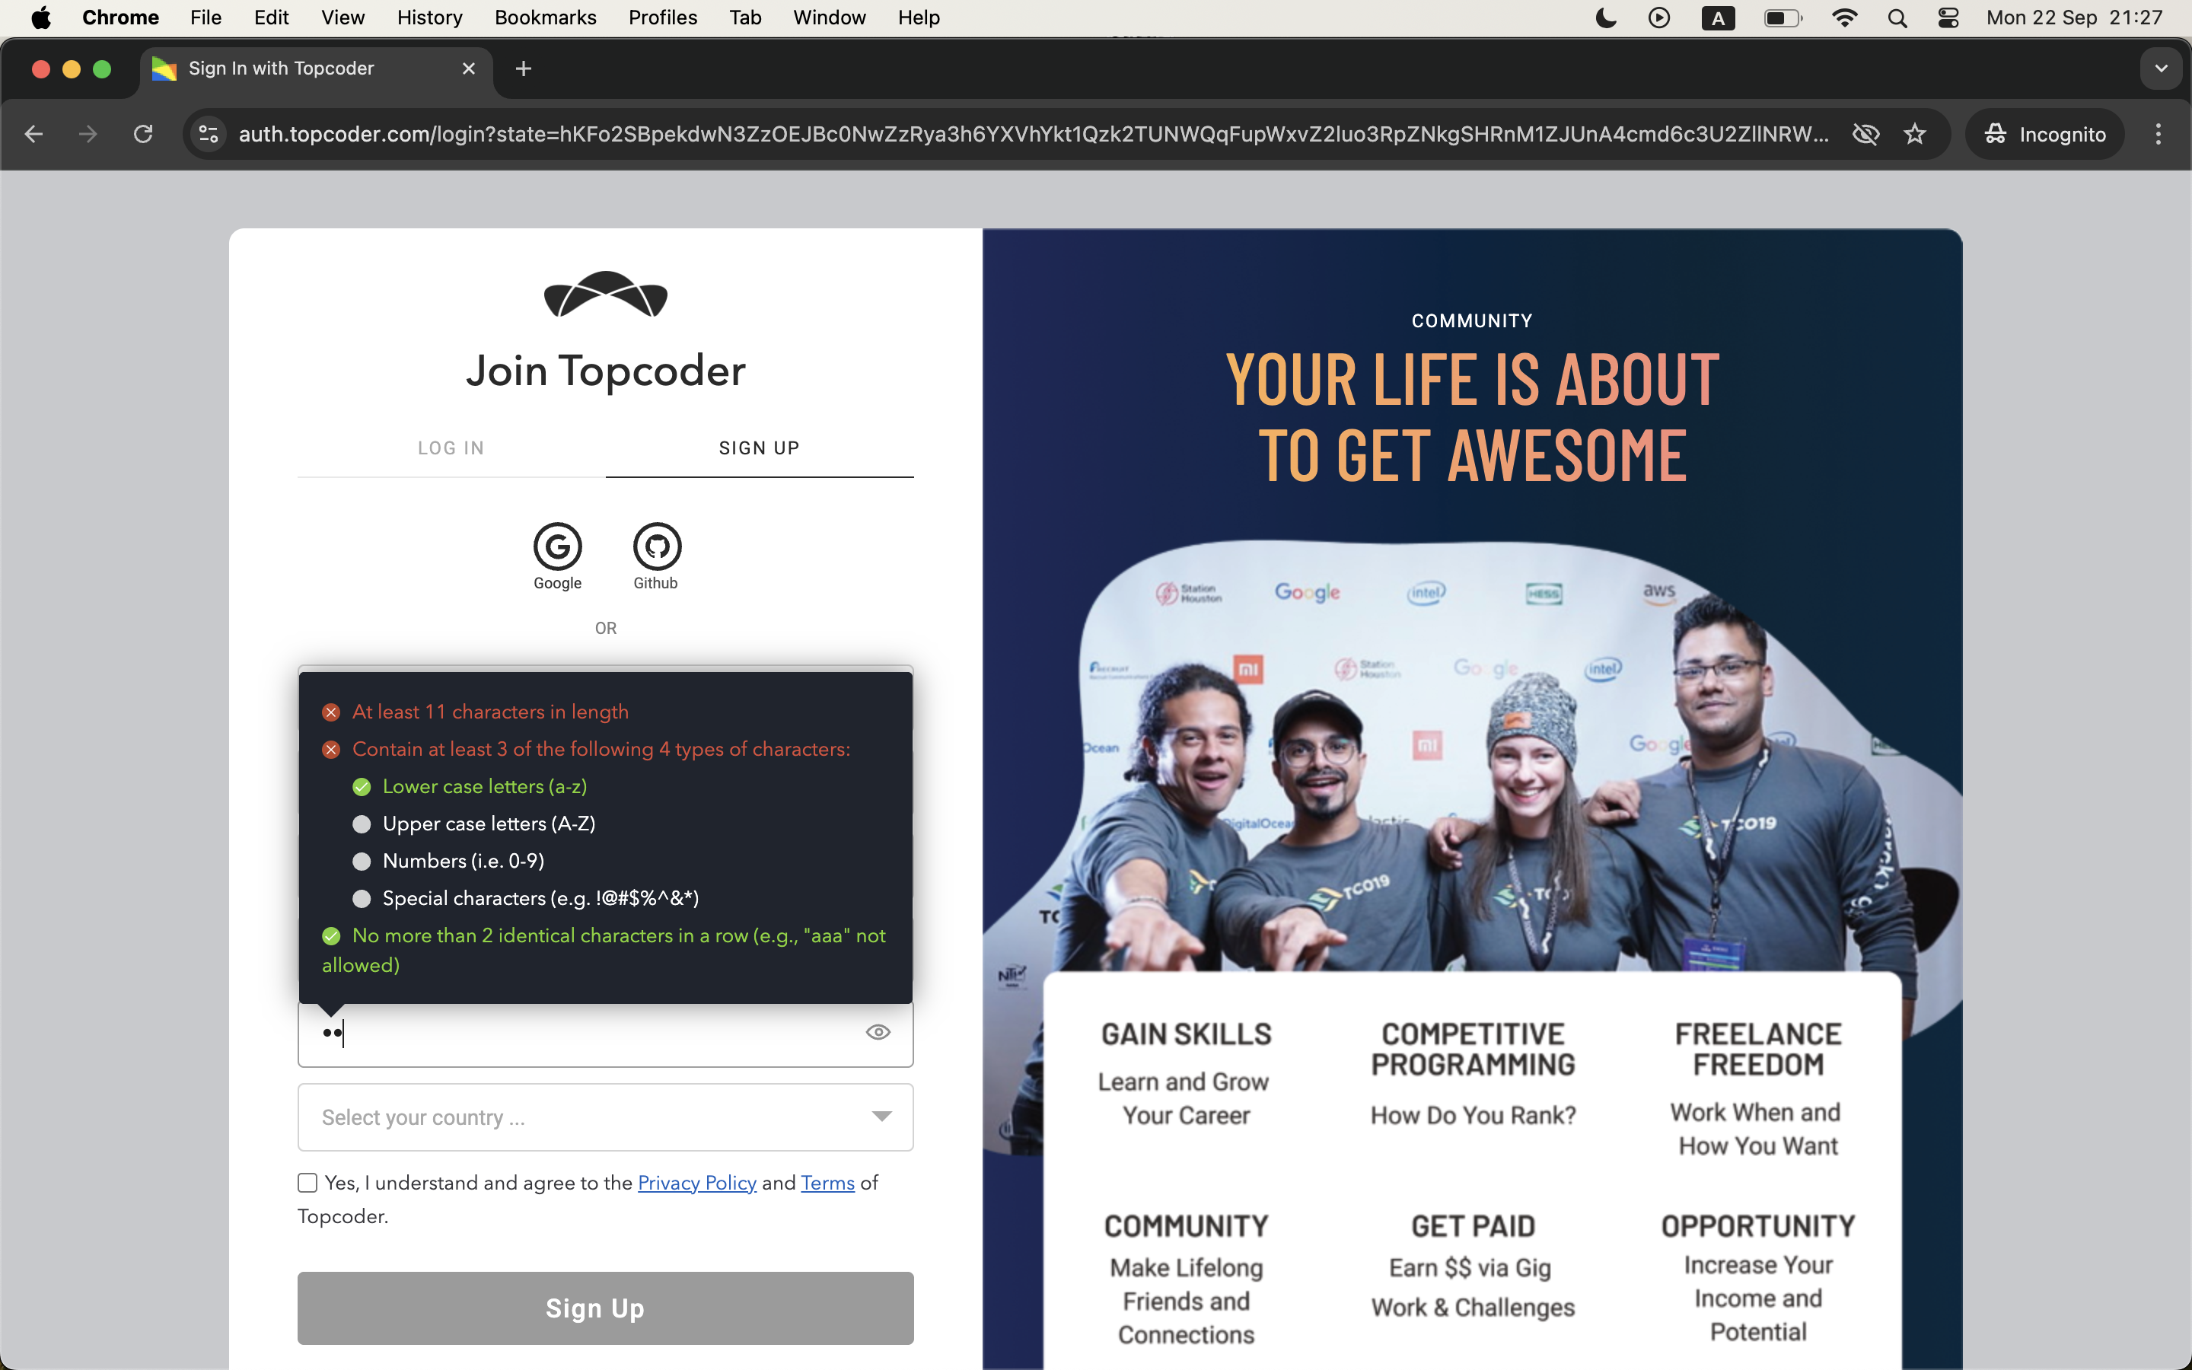Show password with the eye toggle
The height and width of the screenshot is (1370, 2192).
click(x=877, y=1032)
